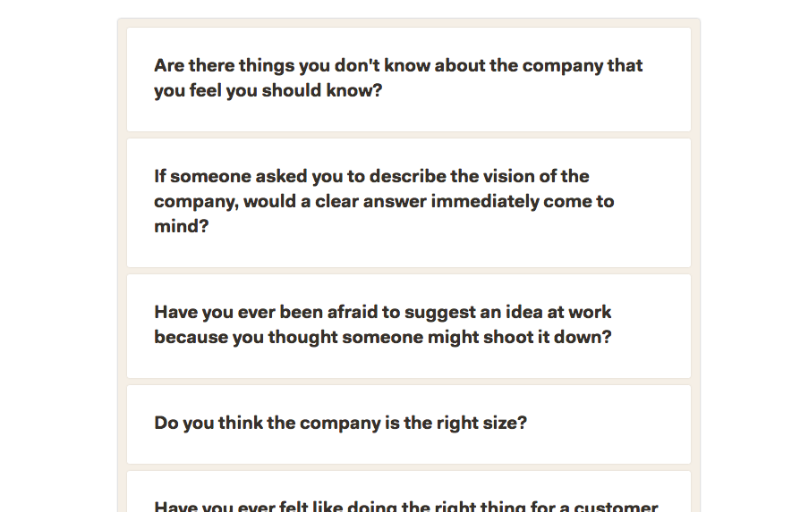This screenshot has width=800, height=512.
Task: Click the word 'customer' in the bottom card
Action: [x=616, y=507]
